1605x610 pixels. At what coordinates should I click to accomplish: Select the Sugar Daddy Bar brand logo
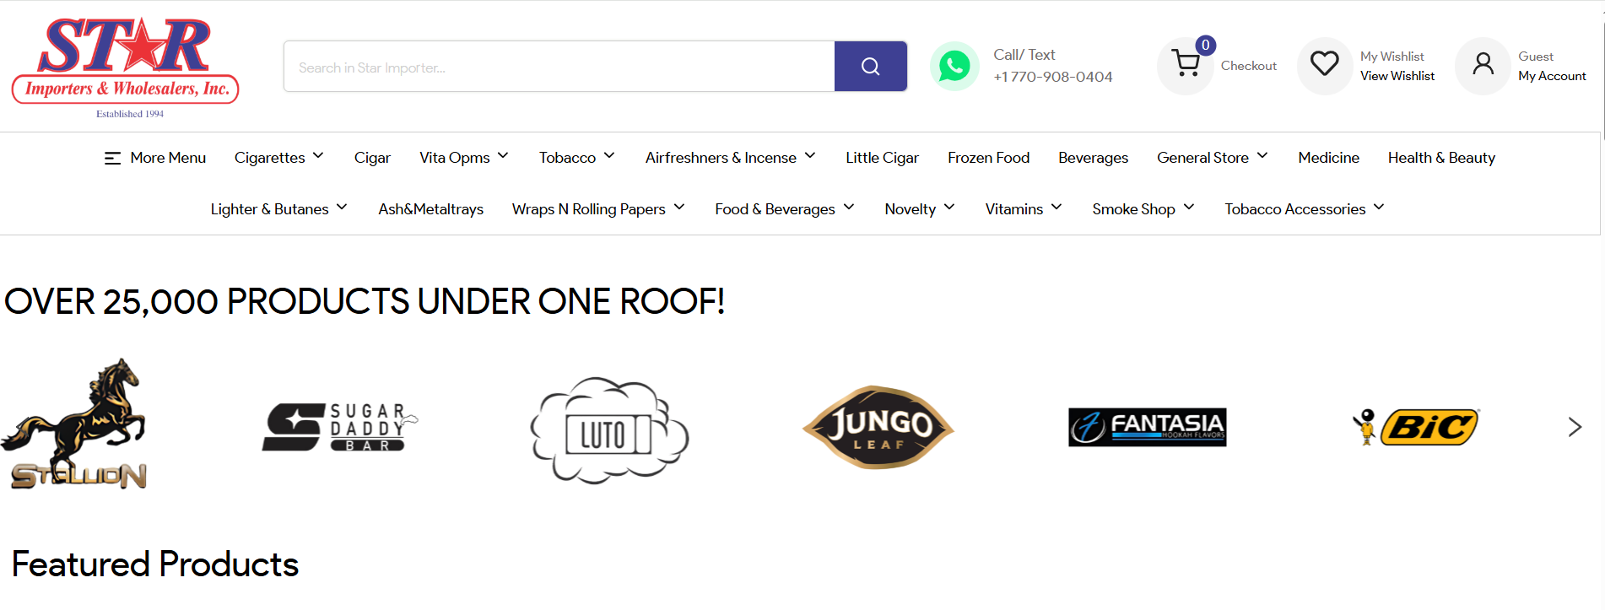point(339,427)
